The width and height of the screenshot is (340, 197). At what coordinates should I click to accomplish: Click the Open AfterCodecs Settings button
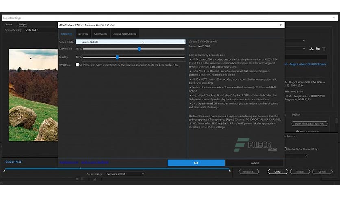coord(309,124)
